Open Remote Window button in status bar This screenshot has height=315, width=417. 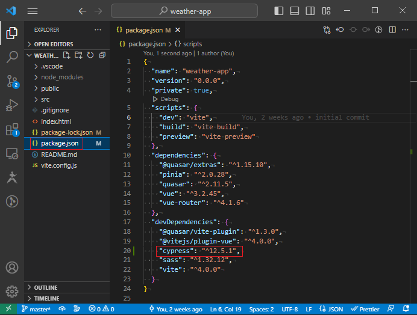click(x=8, y=309)
